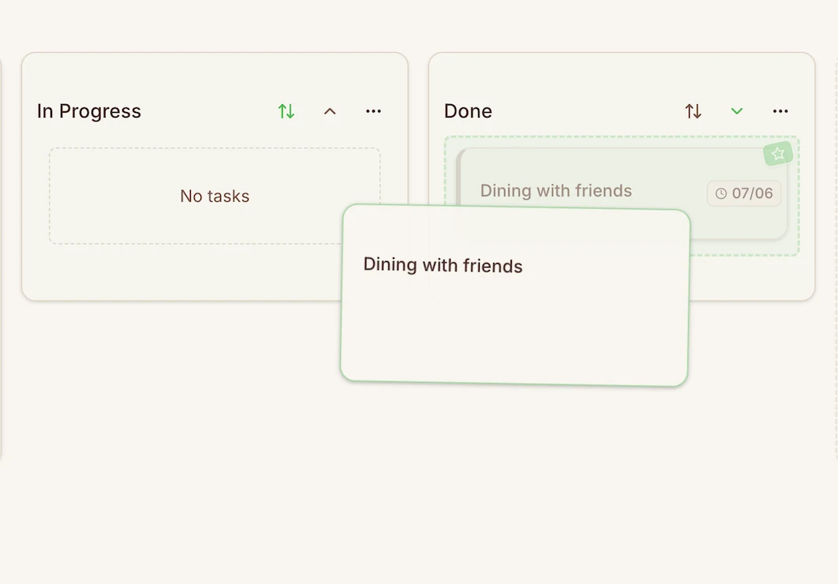Click the green dashed drop zone's right border in Done
Viewport: 838px width, 584px height.
click(798, 197)
